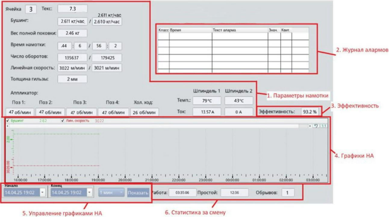Click the Эффективность value 93.2 %
The image size is (389, 217).
[x=310, y=112]
